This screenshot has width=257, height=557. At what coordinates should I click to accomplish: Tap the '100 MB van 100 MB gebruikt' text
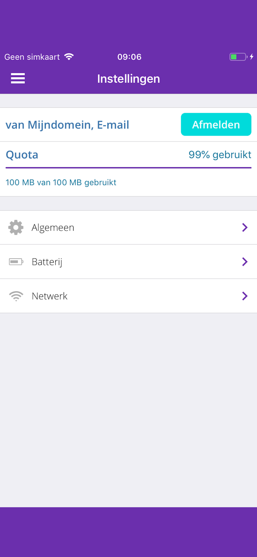coord(61,183)
